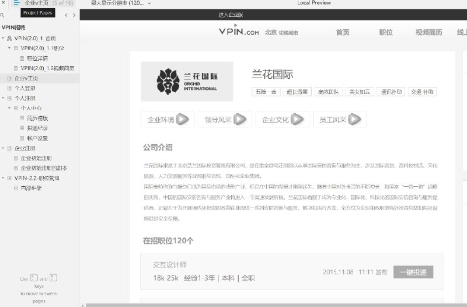Open the VPIN(2.0)_1.2视频简历 page
The height and width of the screenshot is (307, 467).
pyautogui.click(x=47, y=68)
